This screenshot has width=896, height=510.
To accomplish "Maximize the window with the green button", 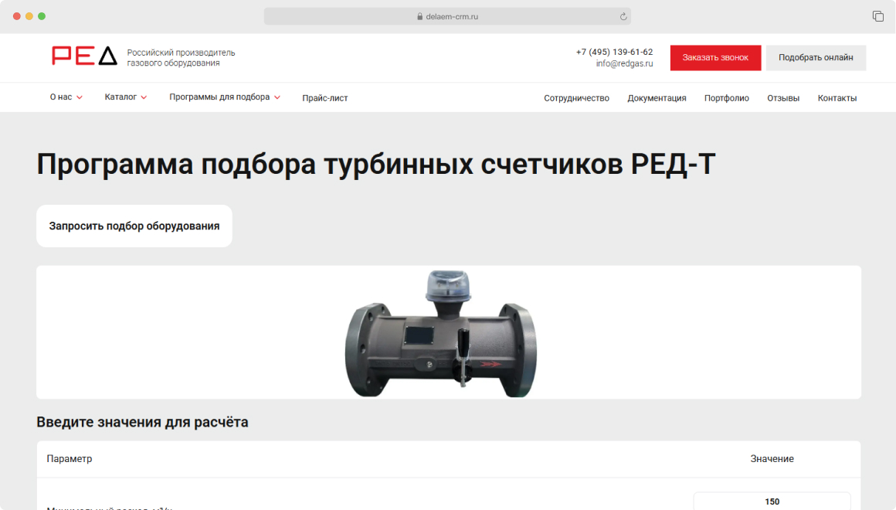I will tap(42, 16).
